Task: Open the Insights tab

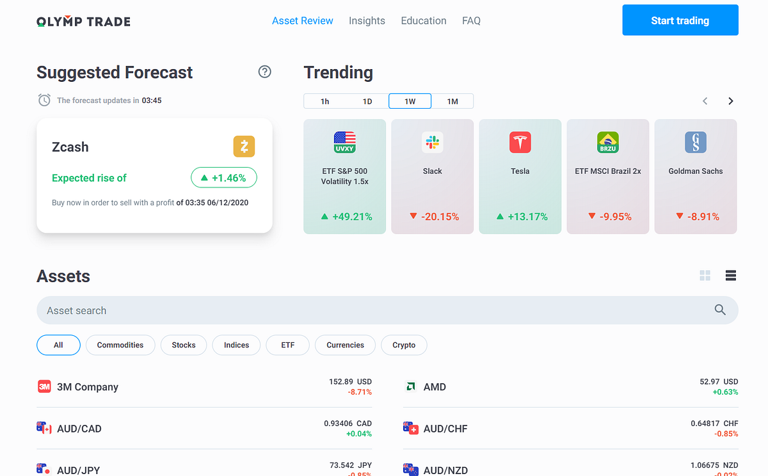Action: pyautogui.click(x=367, y=20)
